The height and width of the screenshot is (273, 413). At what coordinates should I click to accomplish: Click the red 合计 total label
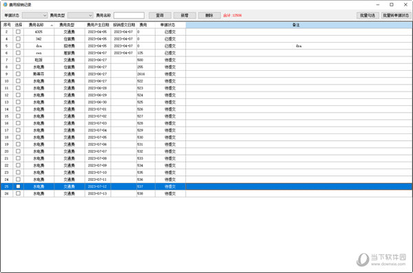[x=233, y=16]
